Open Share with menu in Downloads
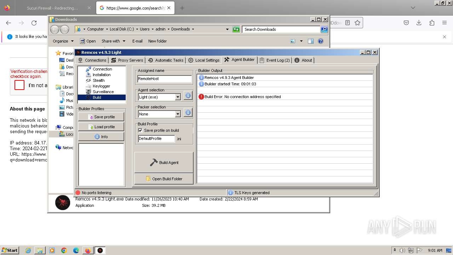Image resolution: width=453 pixels, height=255 pixels. point(113,41)
